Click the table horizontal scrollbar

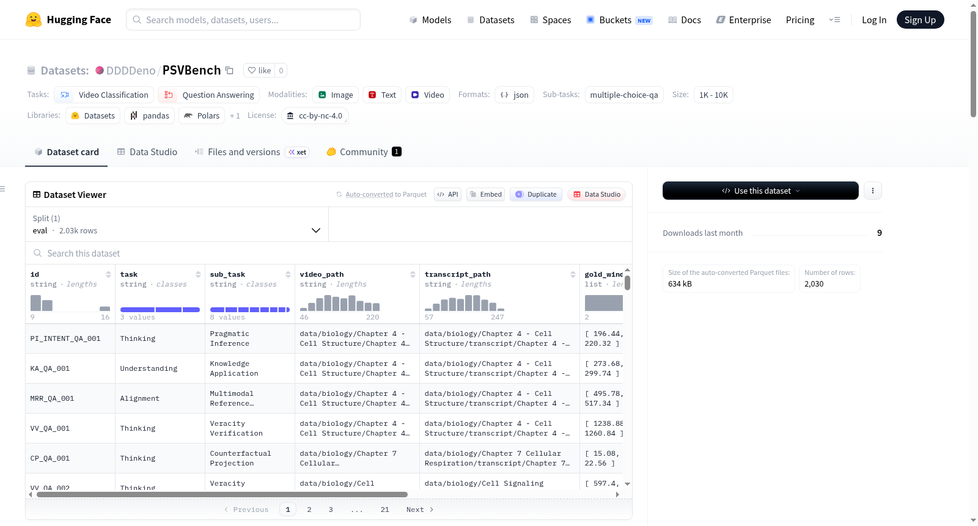pyautogui.click(x=222, y=494)
